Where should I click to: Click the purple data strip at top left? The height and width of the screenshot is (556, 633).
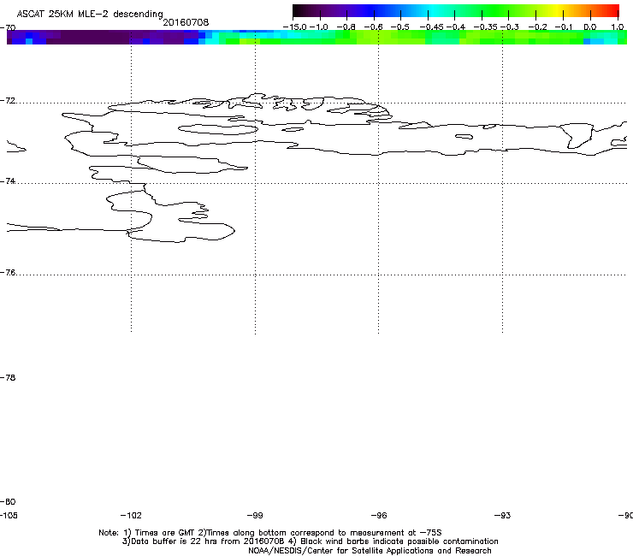pyautogui.click(x=101, y=37)
